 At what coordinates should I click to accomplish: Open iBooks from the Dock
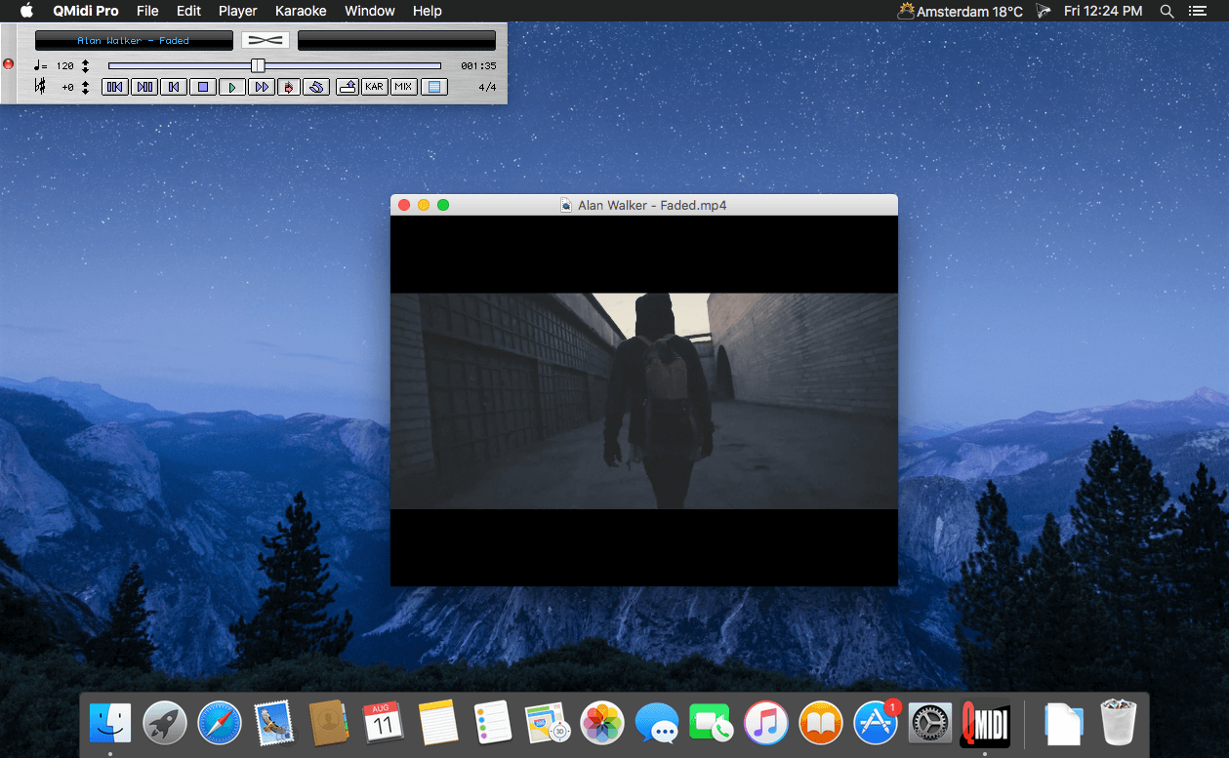[x=821, y=723]
